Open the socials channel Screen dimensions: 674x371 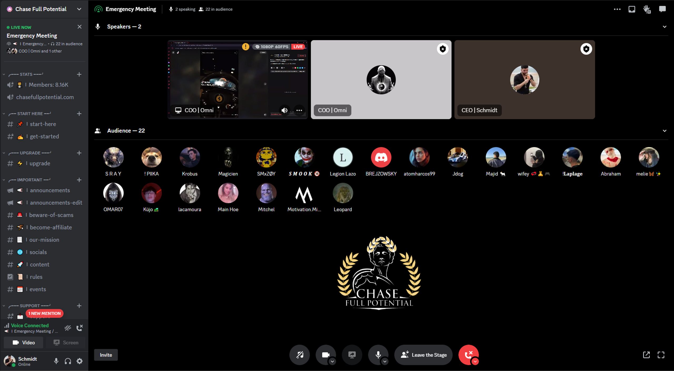(44, 252)
